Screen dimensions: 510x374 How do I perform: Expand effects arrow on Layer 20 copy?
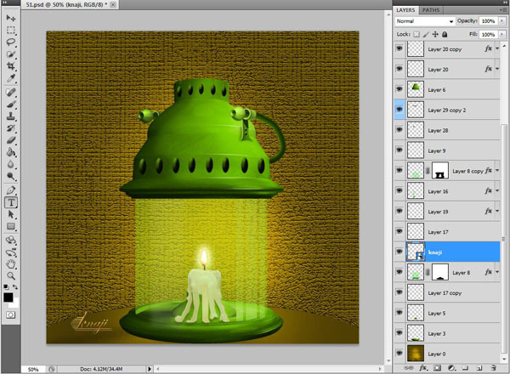[497, 49]
